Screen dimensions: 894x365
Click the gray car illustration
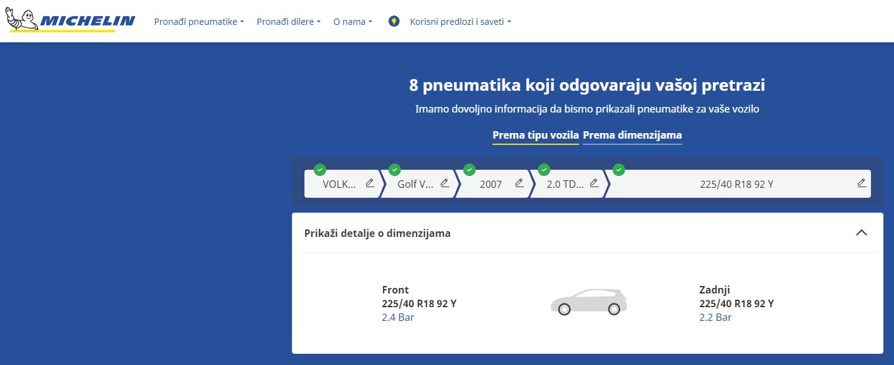click(589, 302)
